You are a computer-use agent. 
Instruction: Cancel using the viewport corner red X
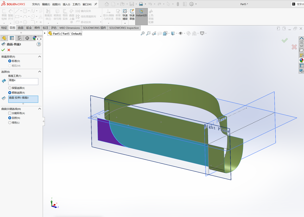pyautogui.click(x=294, y=47)
